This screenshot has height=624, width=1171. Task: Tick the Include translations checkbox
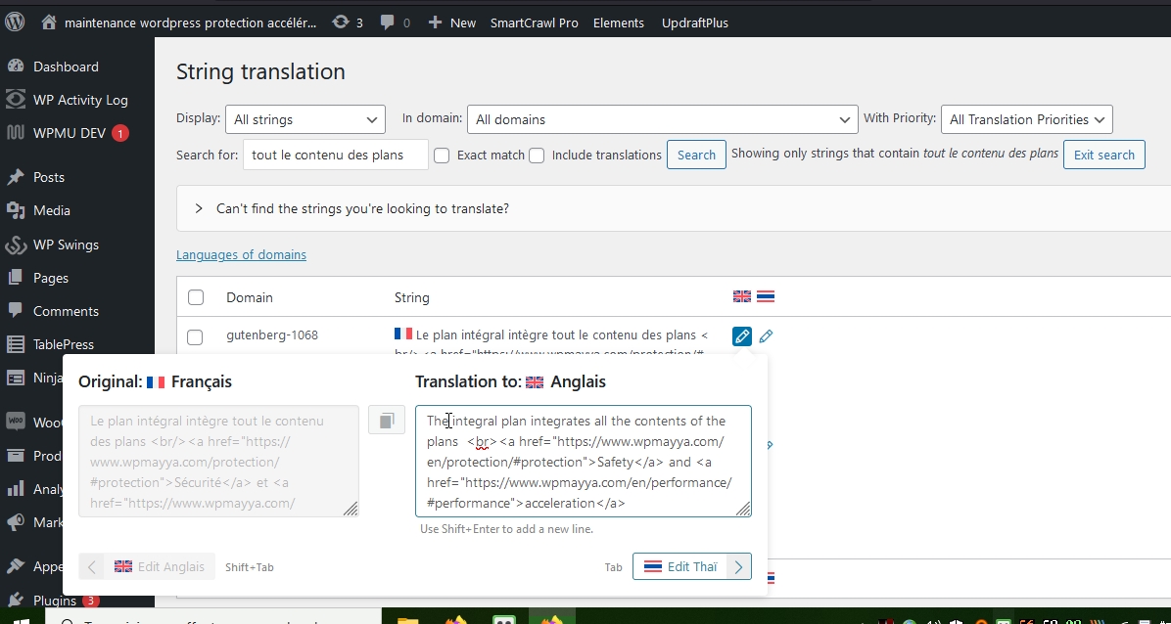point(537,155)
